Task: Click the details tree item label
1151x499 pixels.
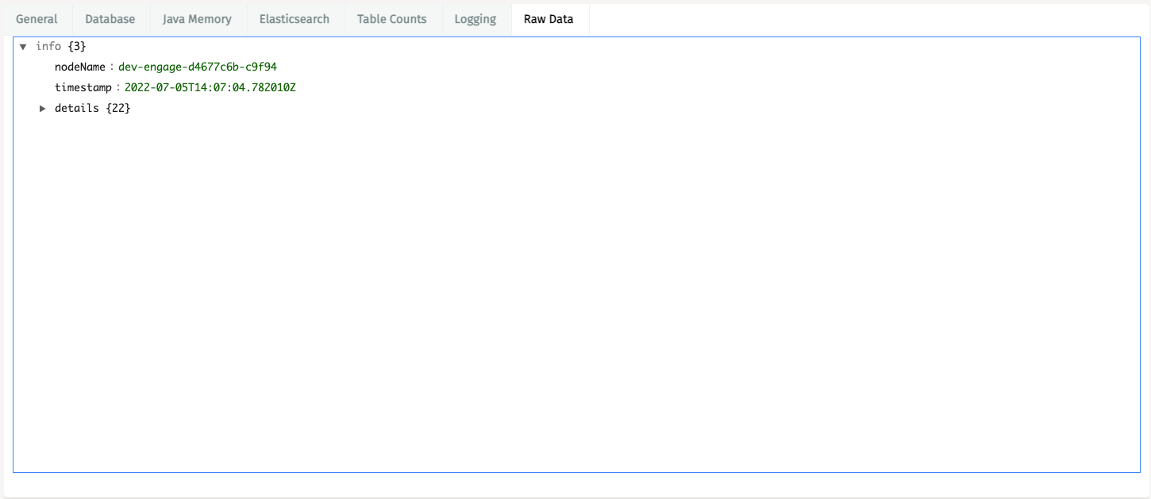Action: click(x=78, y=108)
